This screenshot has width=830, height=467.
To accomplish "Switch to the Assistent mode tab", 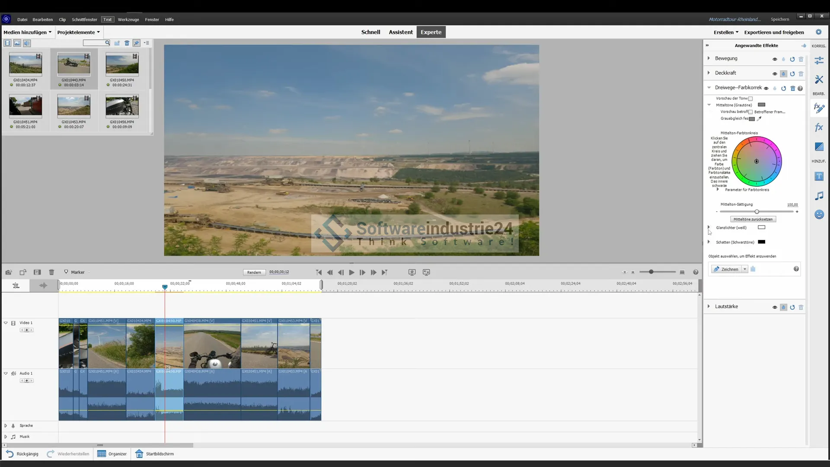I will (x=400, y=32).
